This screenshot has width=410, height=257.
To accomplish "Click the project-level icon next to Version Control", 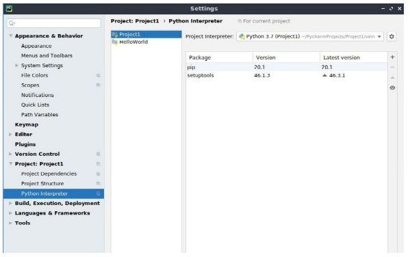I will [98, 154].
